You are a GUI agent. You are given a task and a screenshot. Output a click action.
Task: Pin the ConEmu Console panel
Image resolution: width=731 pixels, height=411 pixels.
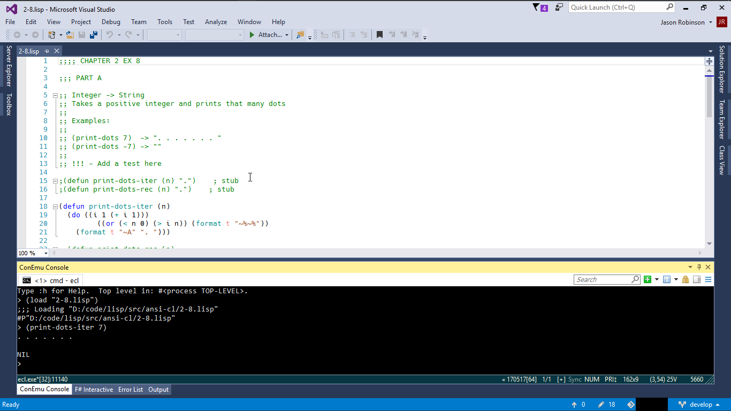(x=699, y=267)
